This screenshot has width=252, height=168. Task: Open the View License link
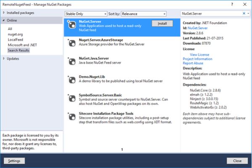199,54
